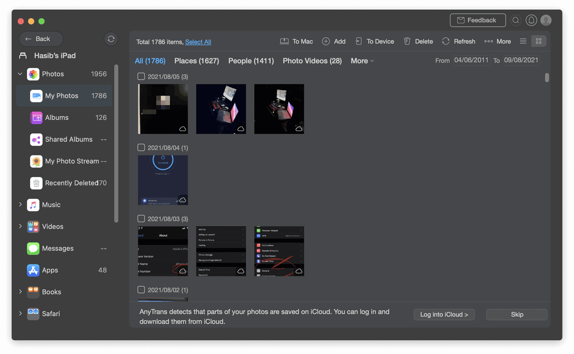Switch to the Photo Videos (28) tab

click(312, 61)
